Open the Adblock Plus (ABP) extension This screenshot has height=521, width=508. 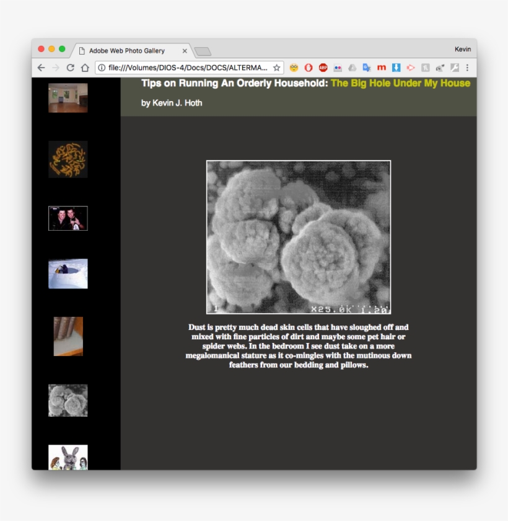point(323,68)
